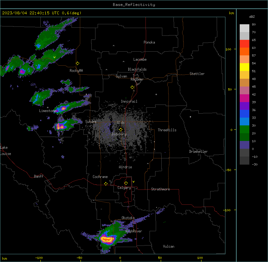
Task: Click the RedDeer city label
Action: (x=137, y=79)
